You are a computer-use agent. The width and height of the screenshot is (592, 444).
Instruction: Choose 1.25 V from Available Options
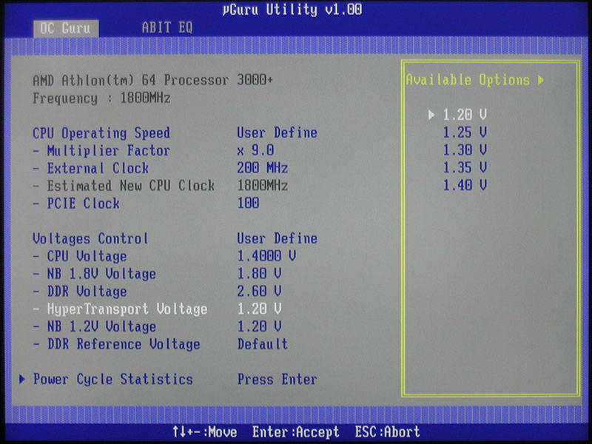pos(465,132)
